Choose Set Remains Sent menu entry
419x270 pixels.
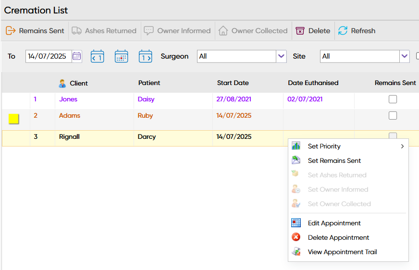348,160
